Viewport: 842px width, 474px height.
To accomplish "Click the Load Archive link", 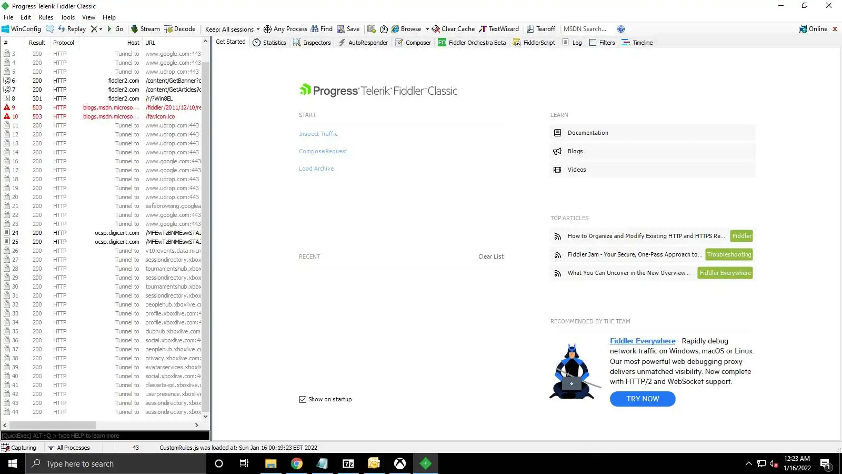I will pyautogui.click(x=316, y=169).
